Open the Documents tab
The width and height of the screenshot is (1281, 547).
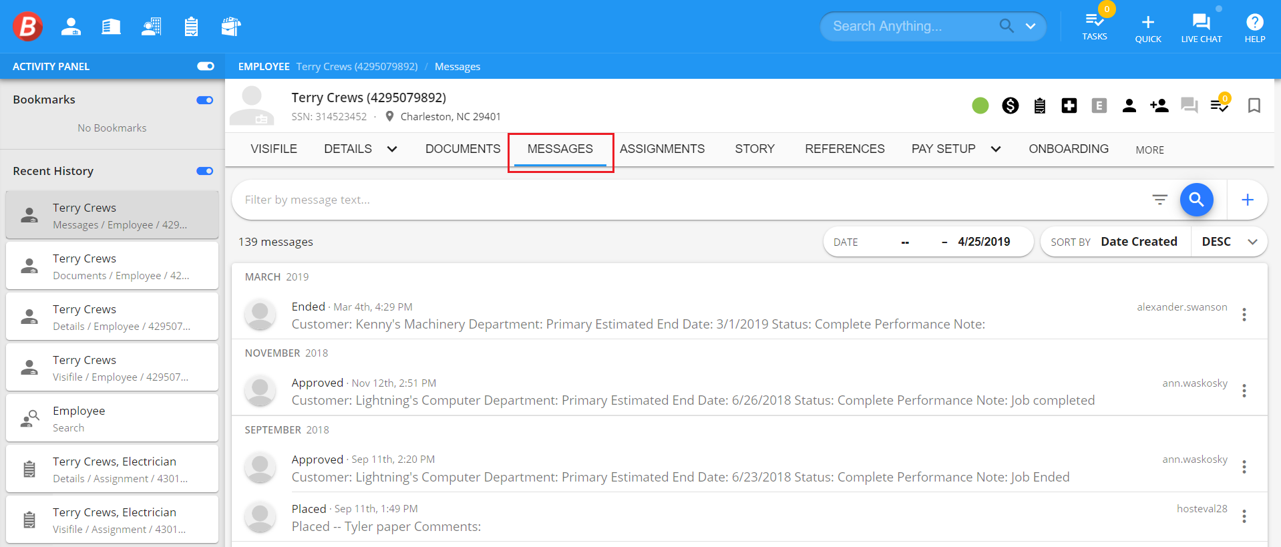(463, 149)
